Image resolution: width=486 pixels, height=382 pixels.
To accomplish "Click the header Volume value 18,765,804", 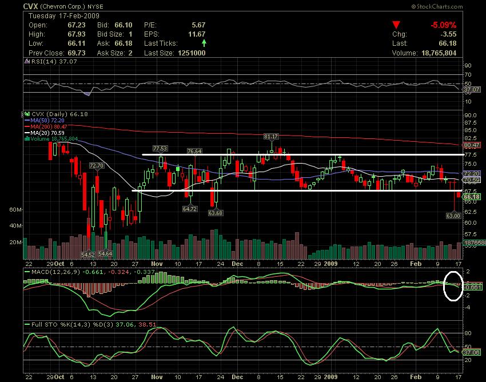I will (439, 53).
